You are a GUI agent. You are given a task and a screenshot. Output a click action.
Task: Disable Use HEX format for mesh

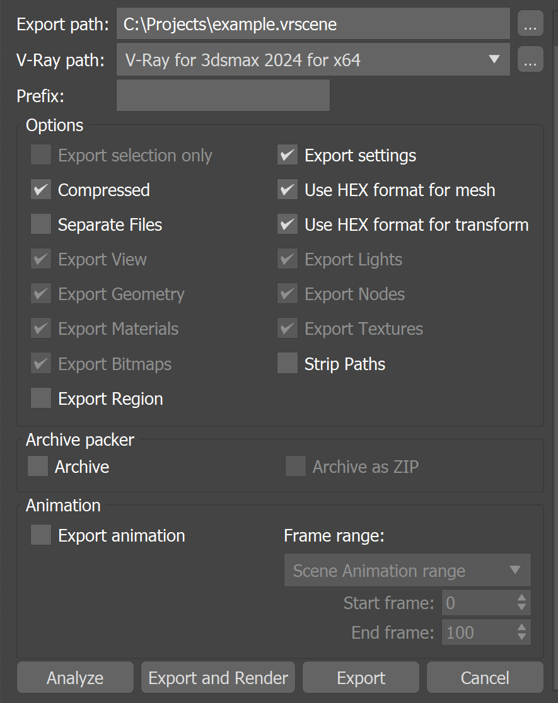(x=287, y=189)
